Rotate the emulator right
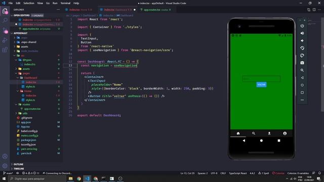This screenshot has width=324, height=182. click(302, 56)
